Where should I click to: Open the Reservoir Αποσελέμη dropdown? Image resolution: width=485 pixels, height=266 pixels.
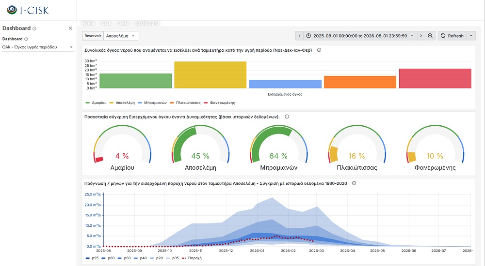coord(121,36)
